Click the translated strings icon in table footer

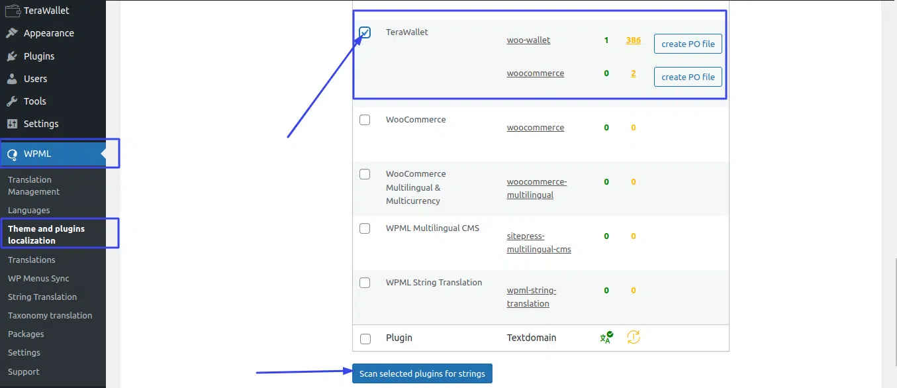coord(606,338)
